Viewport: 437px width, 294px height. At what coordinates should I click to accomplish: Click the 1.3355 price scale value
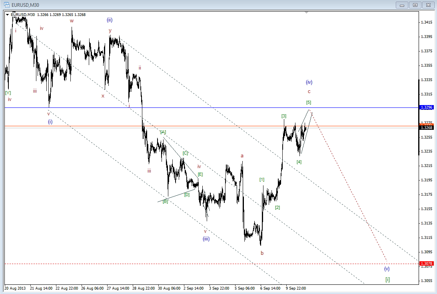(x=427, y=66)
